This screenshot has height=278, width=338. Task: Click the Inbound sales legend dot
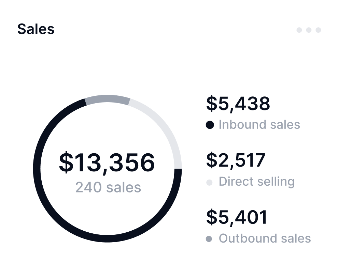click(x=210, y=125)
